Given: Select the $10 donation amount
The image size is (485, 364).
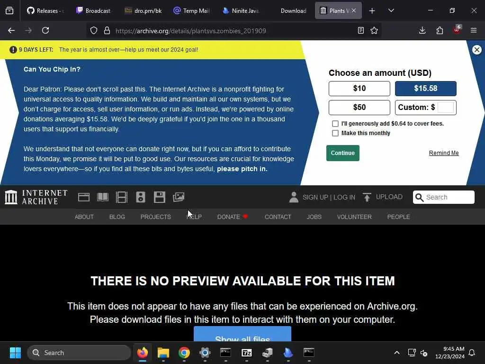Looking at the screenshot, I should click(359, 89).
